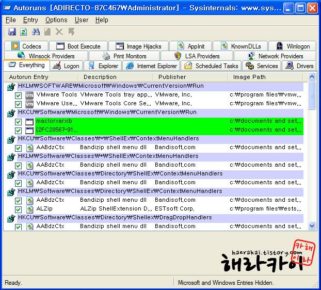Viewport: 321px width, 290px height.
Task: Click the Save toolbar icon
Action: 12,32
